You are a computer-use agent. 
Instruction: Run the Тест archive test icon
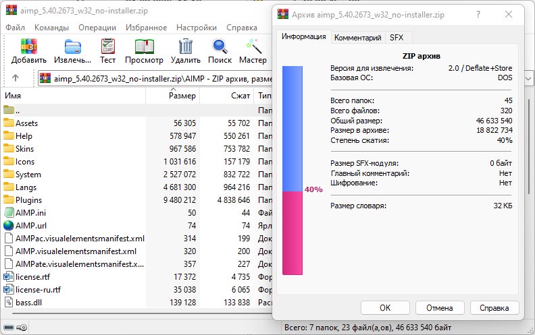(x=108, y=47)
